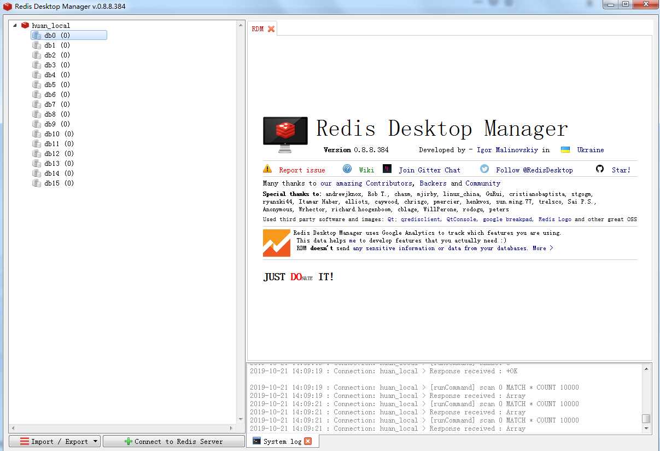Click the database icon beside db2
Viewport: 660px width, 451px height.
click(x=37, y=55)
